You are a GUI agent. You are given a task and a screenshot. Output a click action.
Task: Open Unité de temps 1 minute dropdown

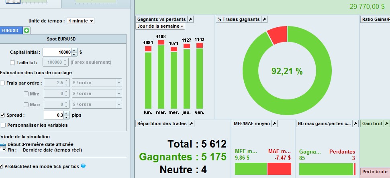pyautogui.click(x=81, y=21)
